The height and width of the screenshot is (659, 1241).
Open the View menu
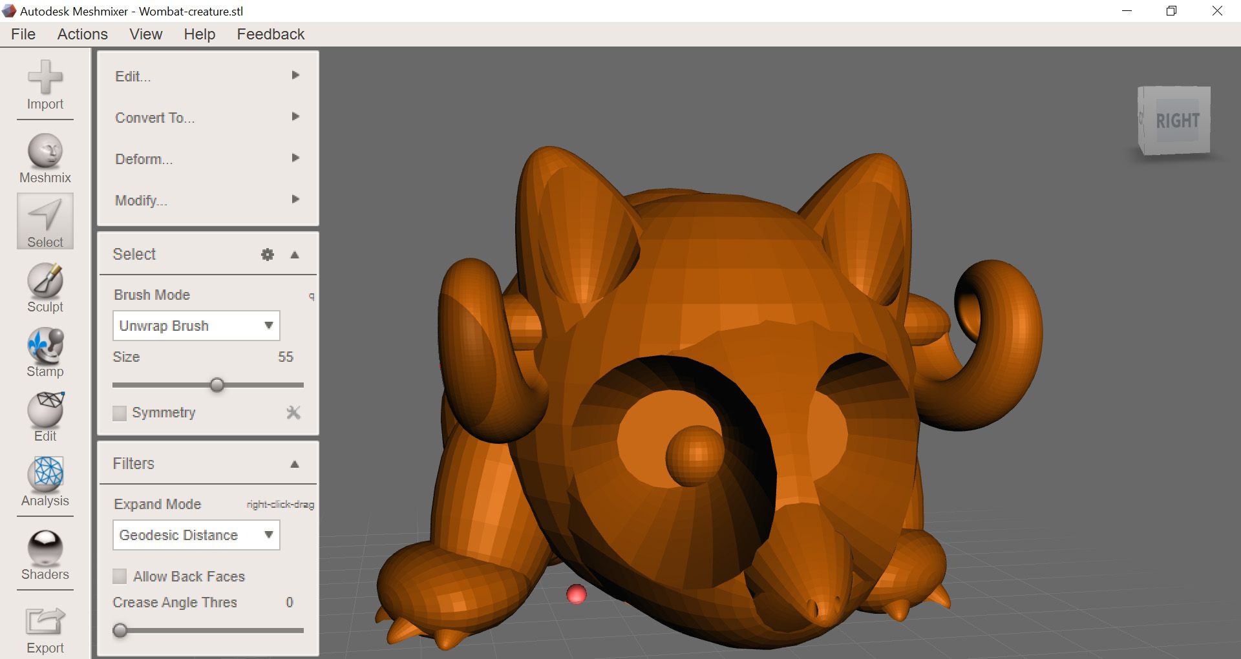pos(145,34)
